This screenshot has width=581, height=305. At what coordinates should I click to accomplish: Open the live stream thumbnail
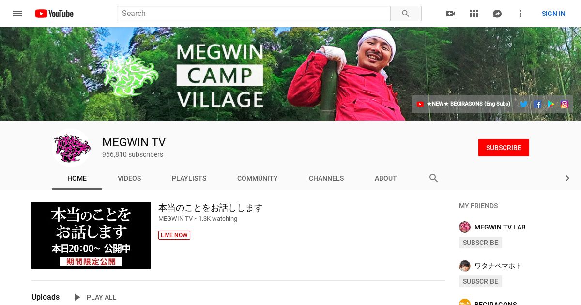pyautogui.click(x=91, y=235)
